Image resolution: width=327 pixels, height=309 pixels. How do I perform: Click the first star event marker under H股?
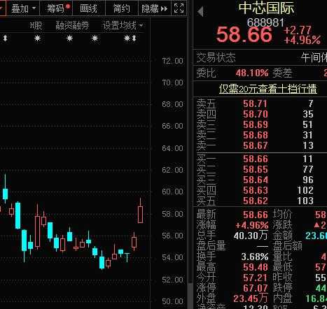pos(37,38)
